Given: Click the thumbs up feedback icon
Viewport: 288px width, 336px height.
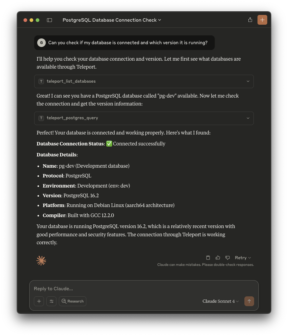Looking at the screenshot, I should coord(218,258).
